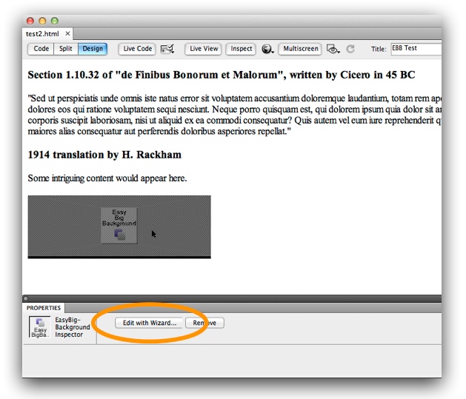The height and width of the screenshot is (399, 466).
Task: Click the Remove button
Action: (x=204, y=323)
